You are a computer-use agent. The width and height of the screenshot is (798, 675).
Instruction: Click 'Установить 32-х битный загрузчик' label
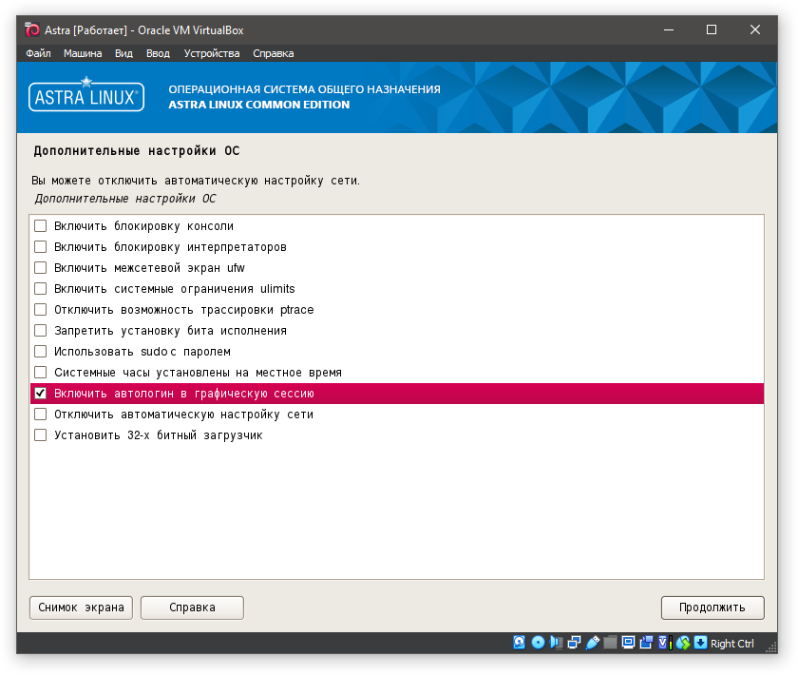point(159,435)
